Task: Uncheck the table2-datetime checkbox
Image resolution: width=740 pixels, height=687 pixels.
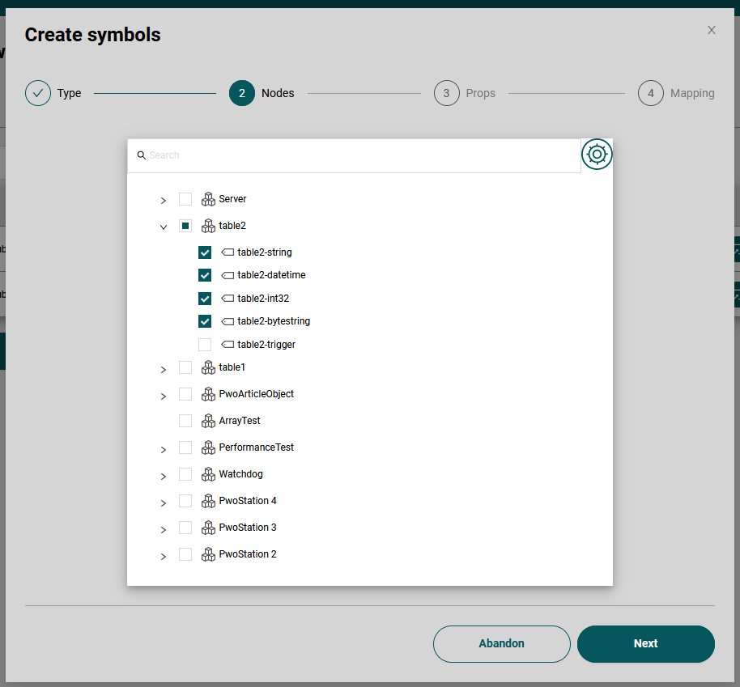Action: pos(205,275)
